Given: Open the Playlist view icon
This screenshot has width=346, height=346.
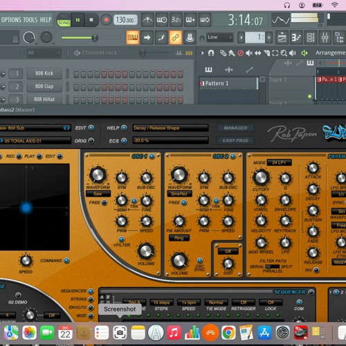Looking at the screenshot, I should 282,37.
